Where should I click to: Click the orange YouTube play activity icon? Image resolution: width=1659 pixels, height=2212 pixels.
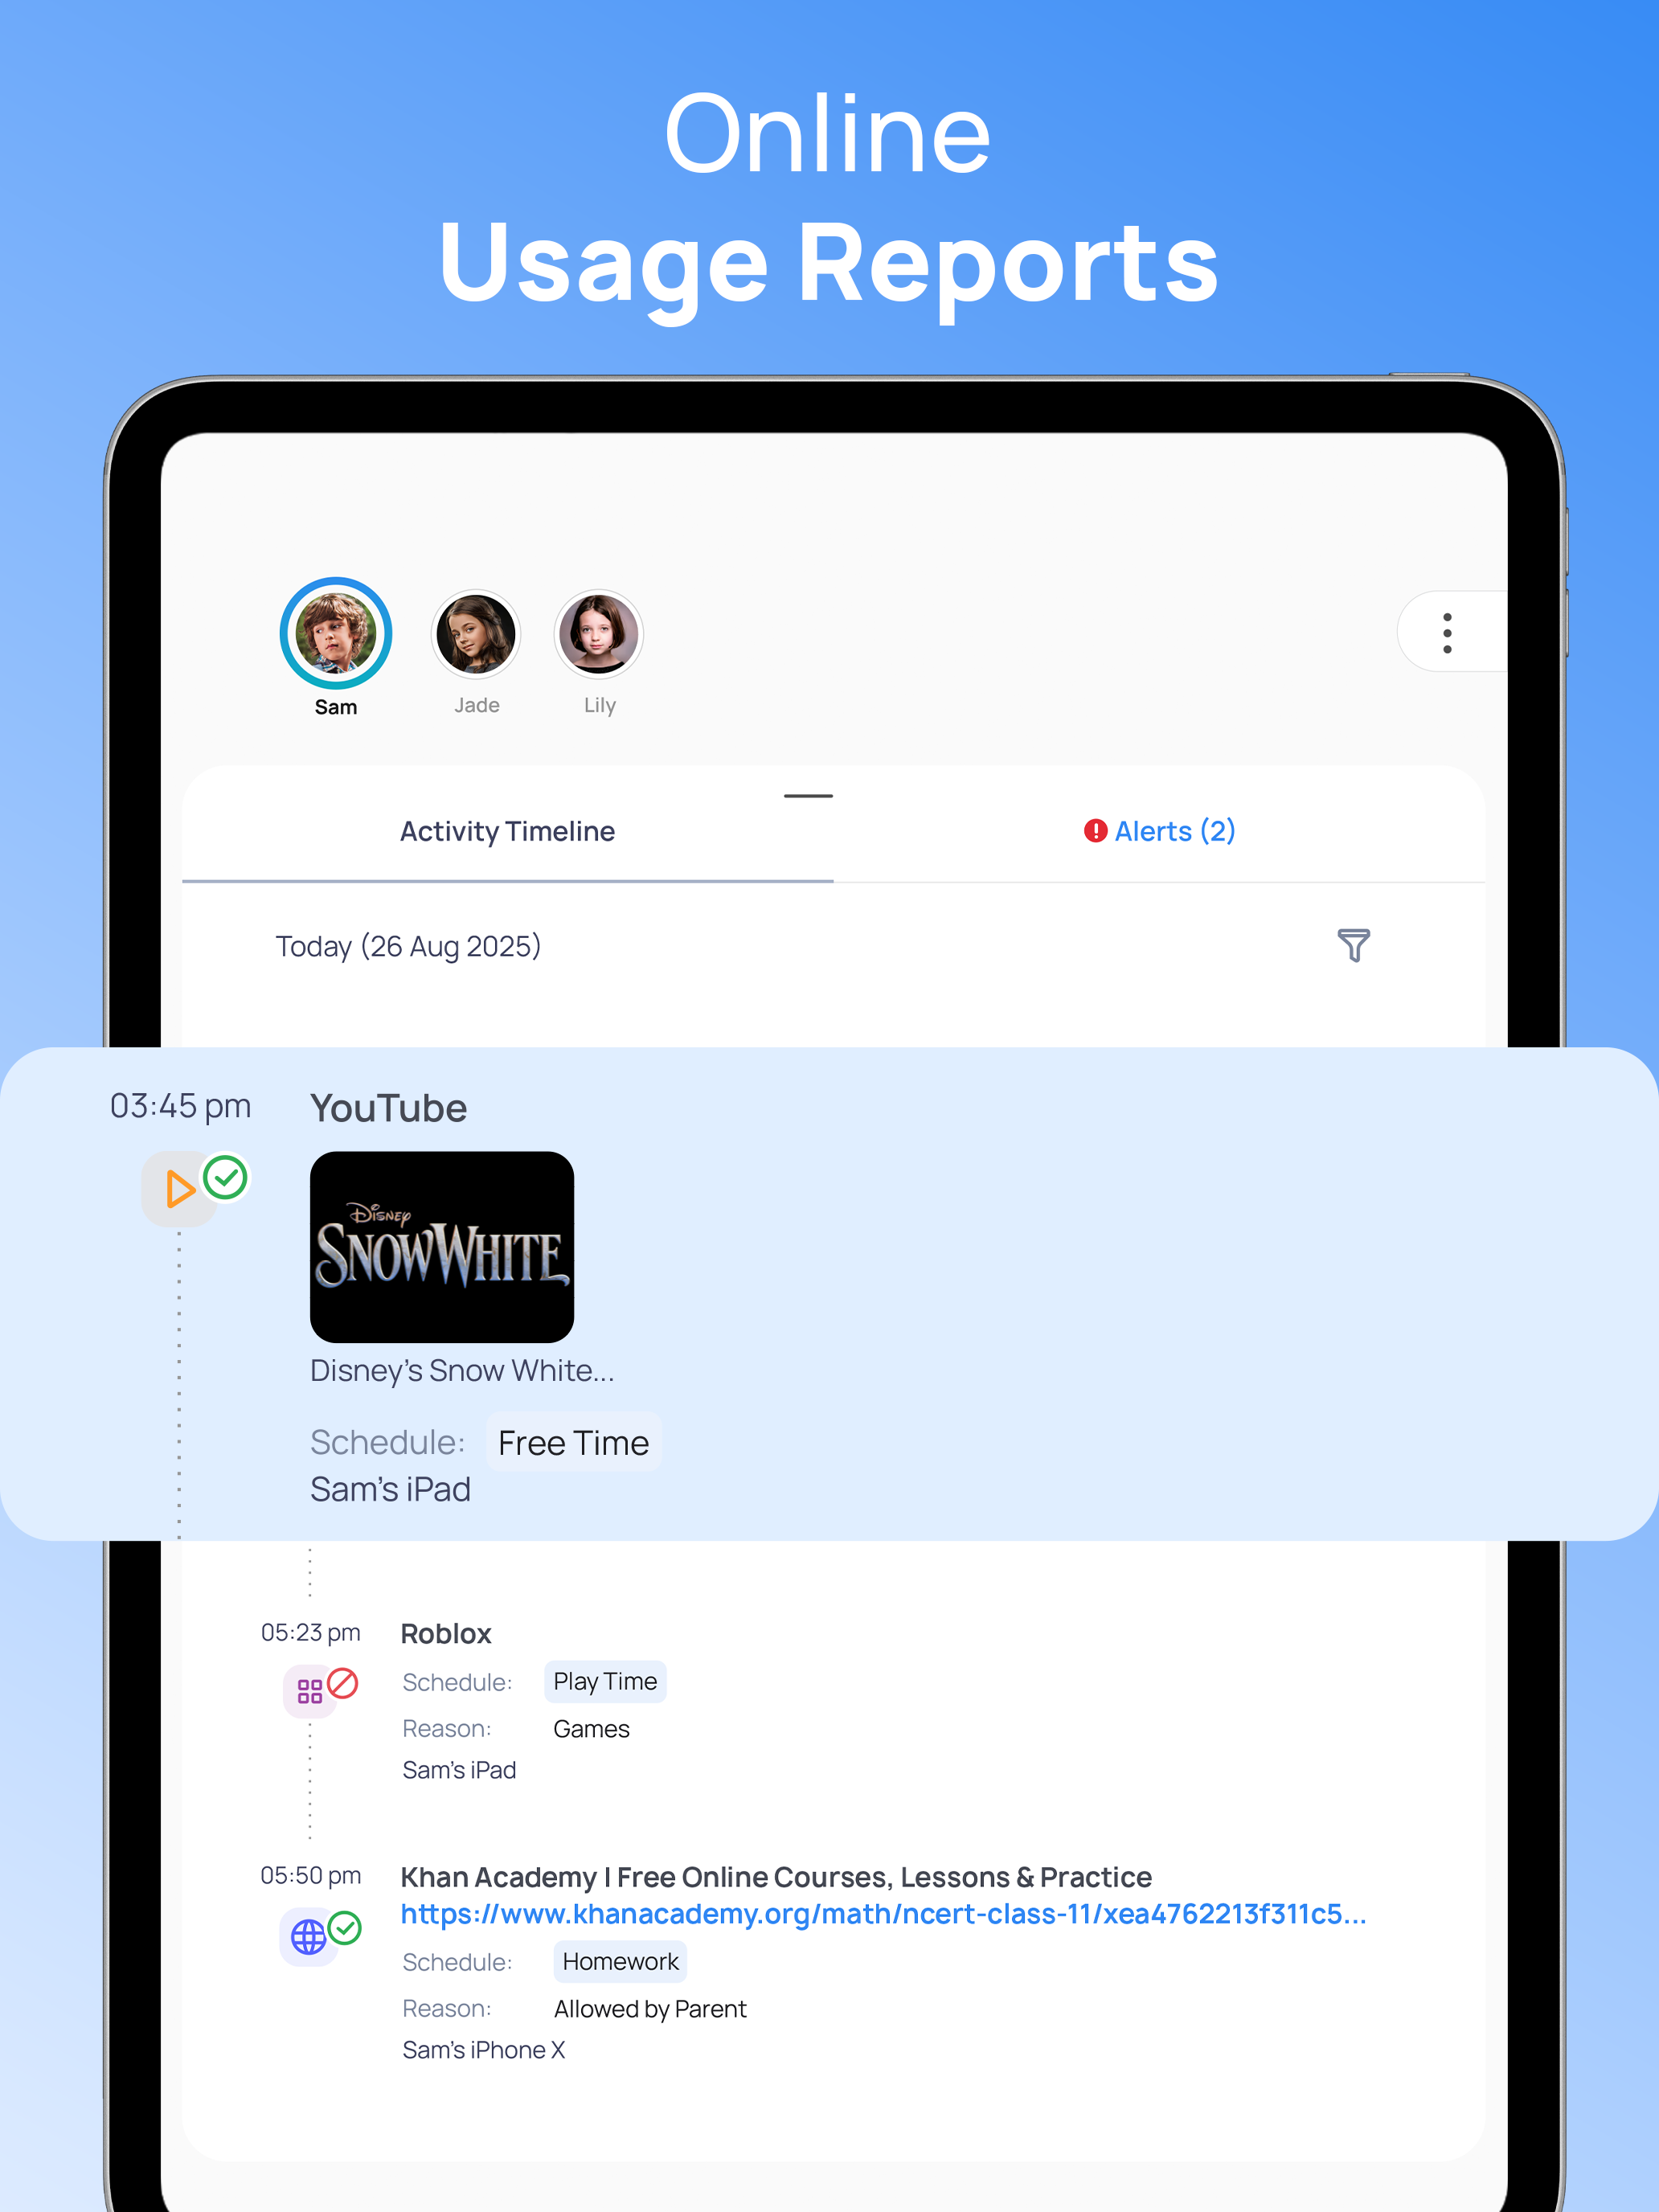[x=179, y=1189]
